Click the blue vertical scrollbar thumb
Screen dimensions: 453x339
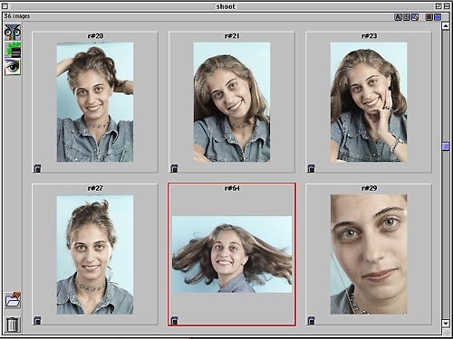pyautogui.click(x=446, y=146)
